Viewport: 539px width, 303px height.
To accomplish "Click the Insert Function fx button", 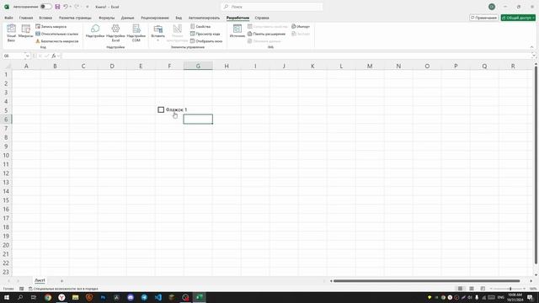I will point(54,56).
